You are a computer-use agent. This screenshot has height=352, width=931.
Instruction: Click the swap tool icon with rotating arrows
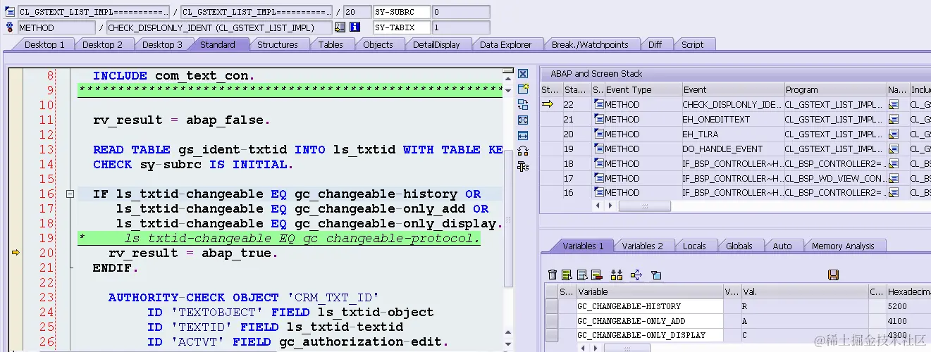pos(522,104)
